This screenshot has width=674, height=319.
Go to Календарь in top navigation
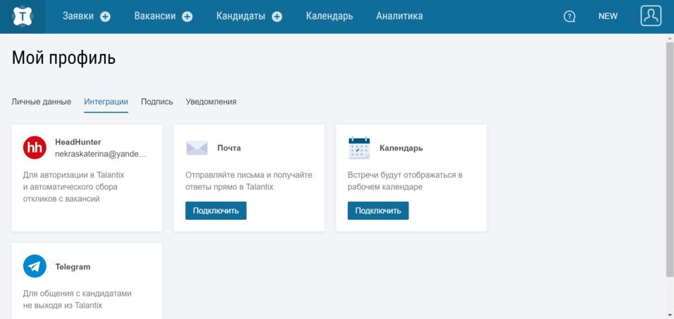(x=330, y=16)
